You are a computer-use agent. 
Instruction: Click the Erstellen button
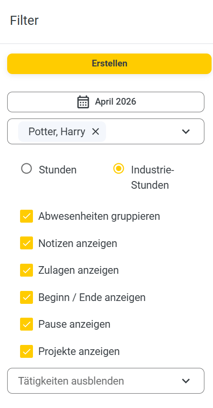pos(109,64)
